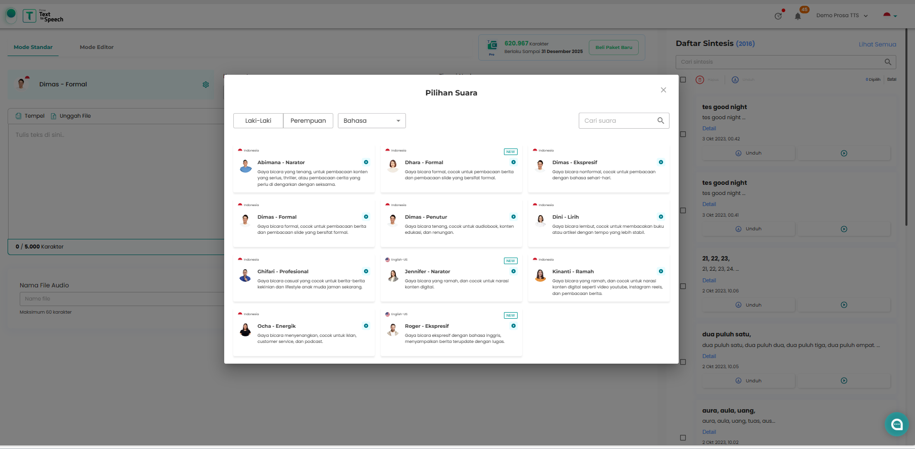Play the Roger - Ekspresif voice sample
Image resolution: width=915 pixels, height=449 pixels.
[x=514, y=326]
